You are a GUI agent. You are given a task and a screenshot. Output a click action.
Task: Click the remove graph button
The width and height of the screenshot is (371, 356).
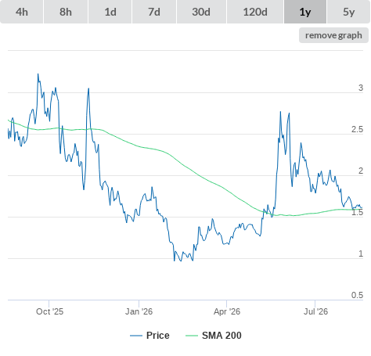point(333,35)
